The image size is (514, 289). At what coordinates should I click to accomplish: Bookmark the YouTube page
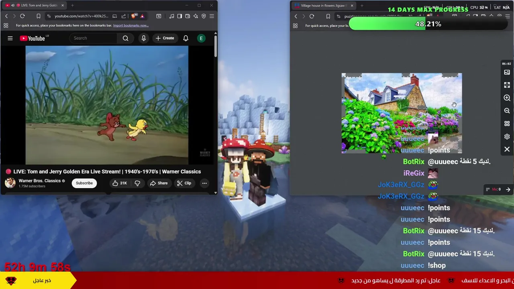click(39, 16)
